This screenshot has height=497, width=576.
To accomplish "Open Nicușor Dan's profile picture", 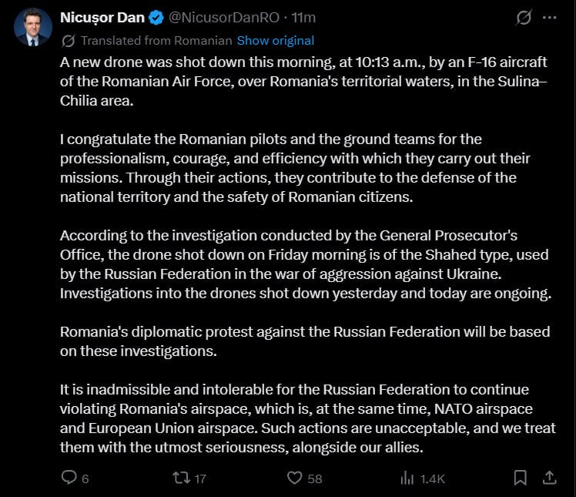I will point(32,27).
